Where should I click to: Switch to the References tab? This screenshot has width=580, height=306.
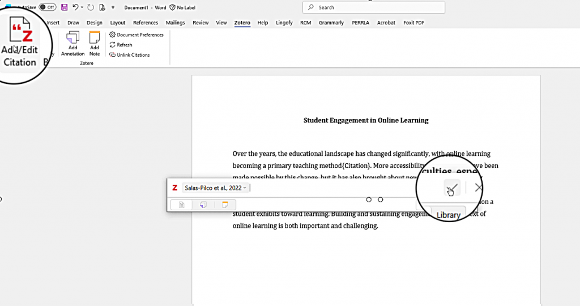pos(146,23)
